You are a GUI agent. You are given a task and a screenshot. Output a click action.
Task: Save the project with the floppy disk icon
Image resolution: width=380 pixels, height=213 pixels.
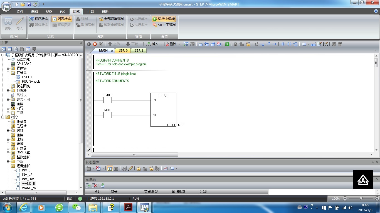tap(29, 4)
